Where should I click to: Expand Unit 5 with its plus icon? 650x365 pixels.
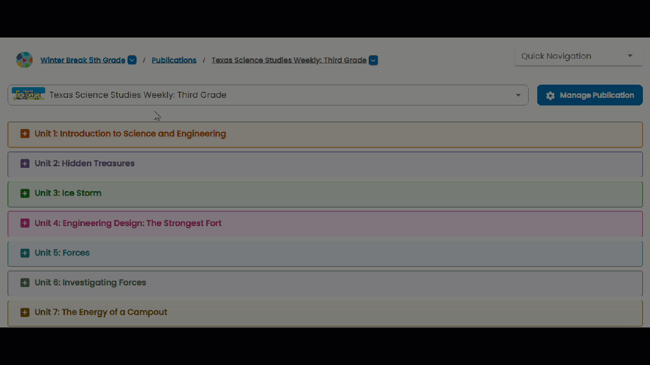[x=25, y=253]
